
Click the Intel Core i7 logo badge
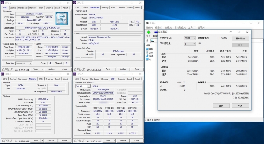[x=62, y=19]
